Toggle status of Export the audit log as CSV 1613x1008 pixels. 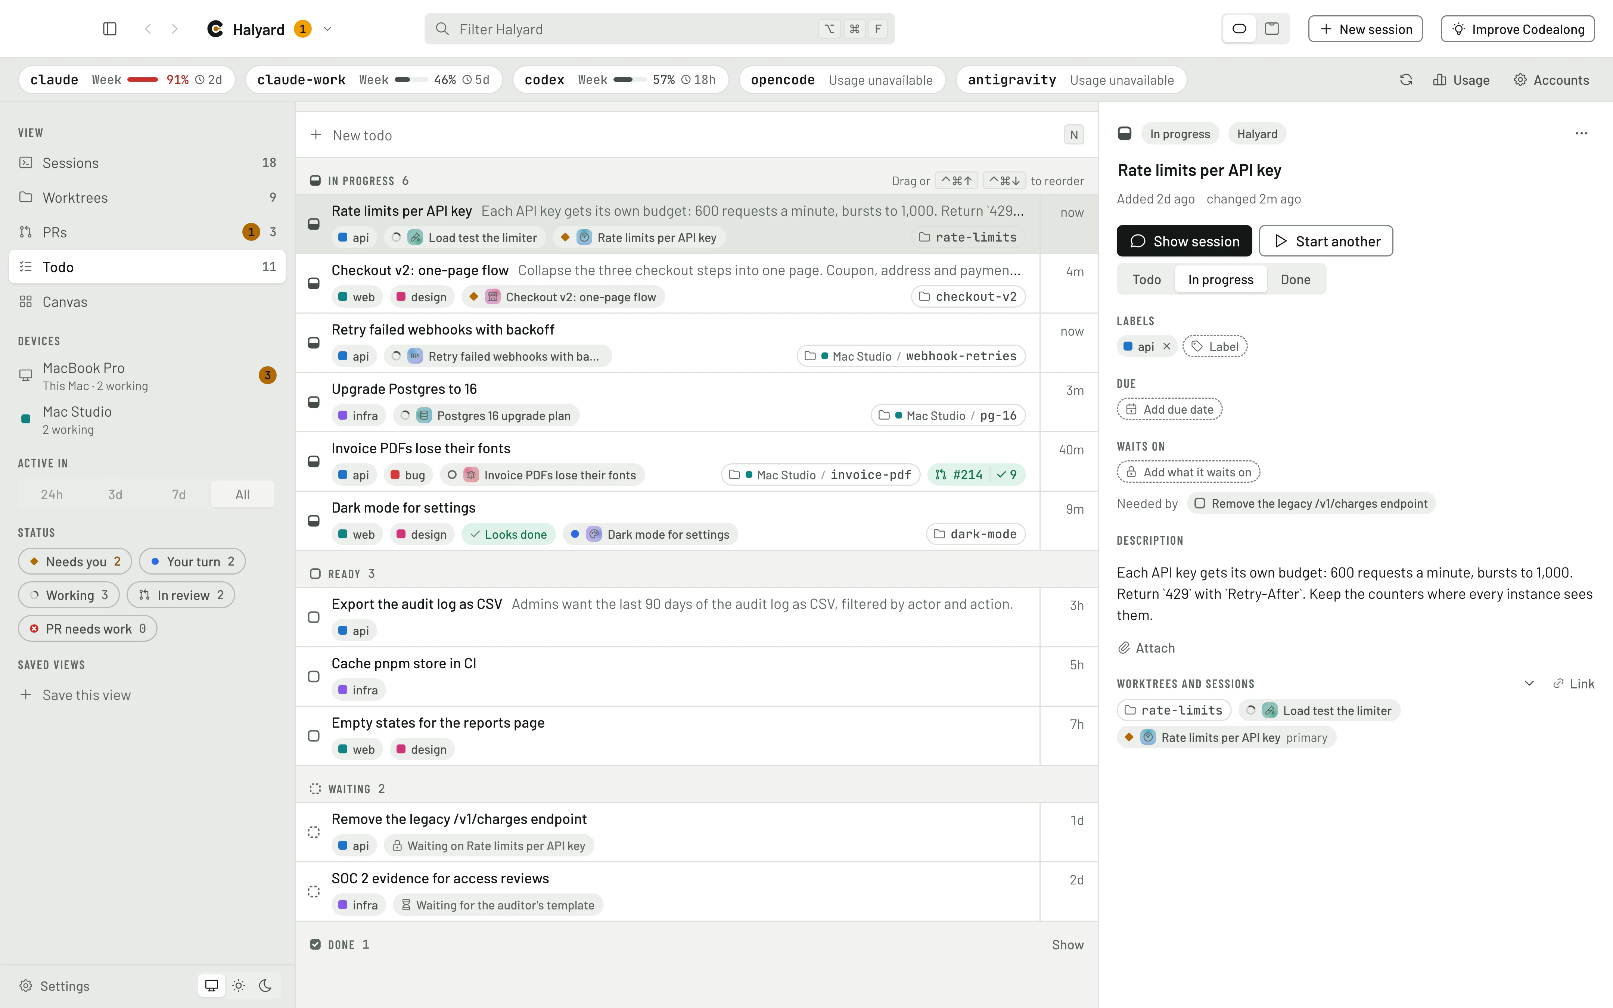pos(313,617)
